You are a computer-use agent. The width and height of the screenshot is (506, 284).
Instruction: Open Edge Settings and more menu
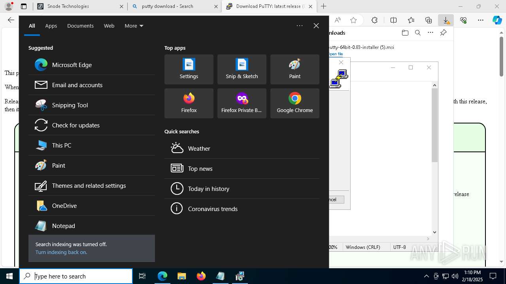pos(481,20)
